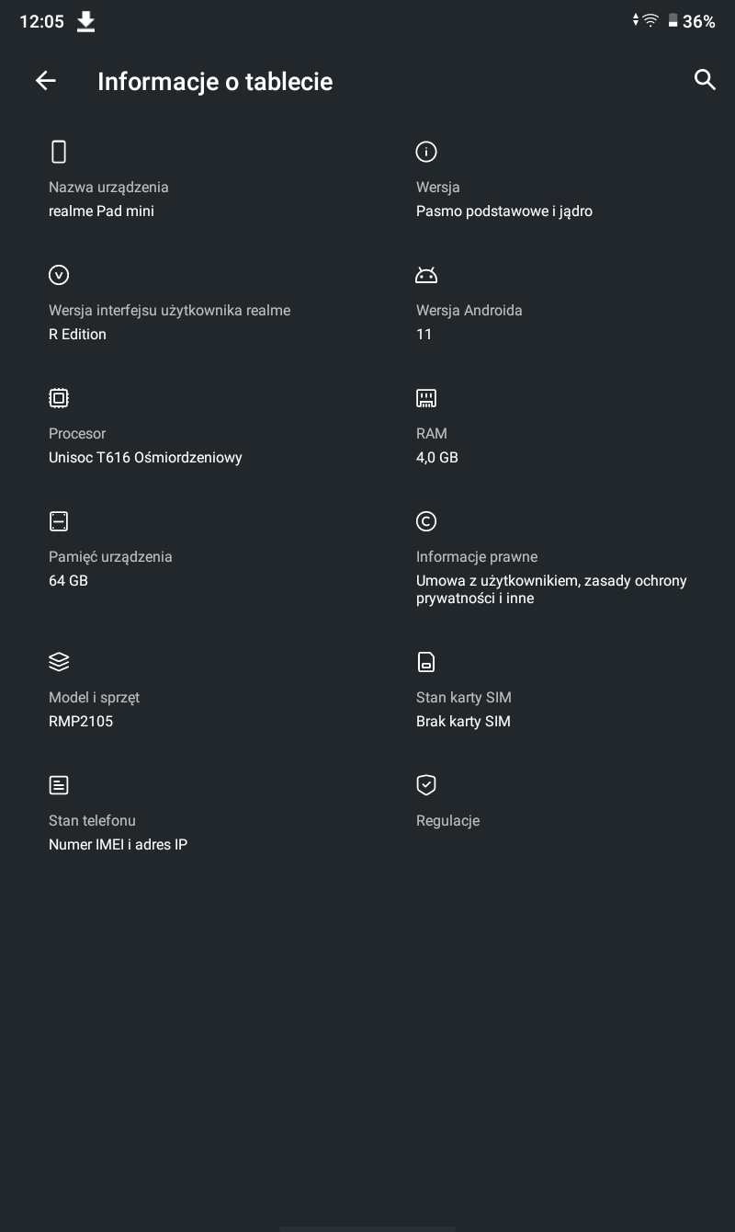Tap the processor chip icon
The width and height of the screenshot is (735, 1232).
pos(59,398)
